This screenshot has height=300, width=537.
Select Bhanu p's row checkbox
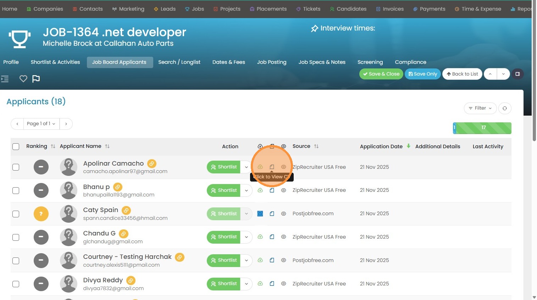tap(16, 190)
